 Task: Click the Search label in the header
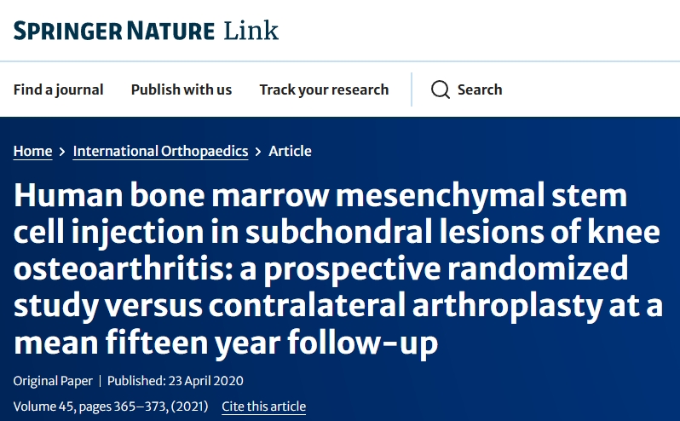pyautogui.click(x=480, y=89)
